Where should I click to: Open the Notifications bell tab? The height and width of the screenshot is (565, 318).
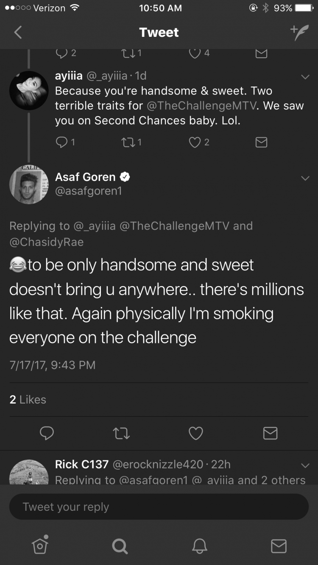[199, 546]
